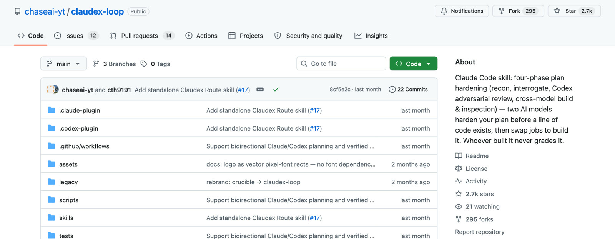Open the Activity link in About

[x=471, y=181]
